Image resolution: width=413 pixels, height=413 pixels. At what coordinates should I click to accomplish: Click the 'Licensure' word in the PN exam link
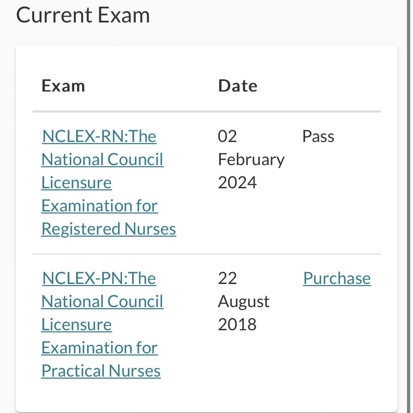(x=76, y=324)
